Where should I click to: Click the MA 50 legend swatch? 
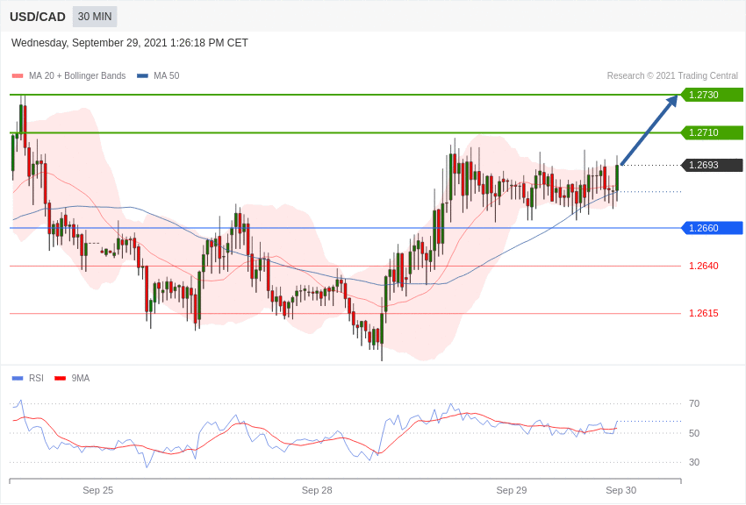tap(142, 76)
